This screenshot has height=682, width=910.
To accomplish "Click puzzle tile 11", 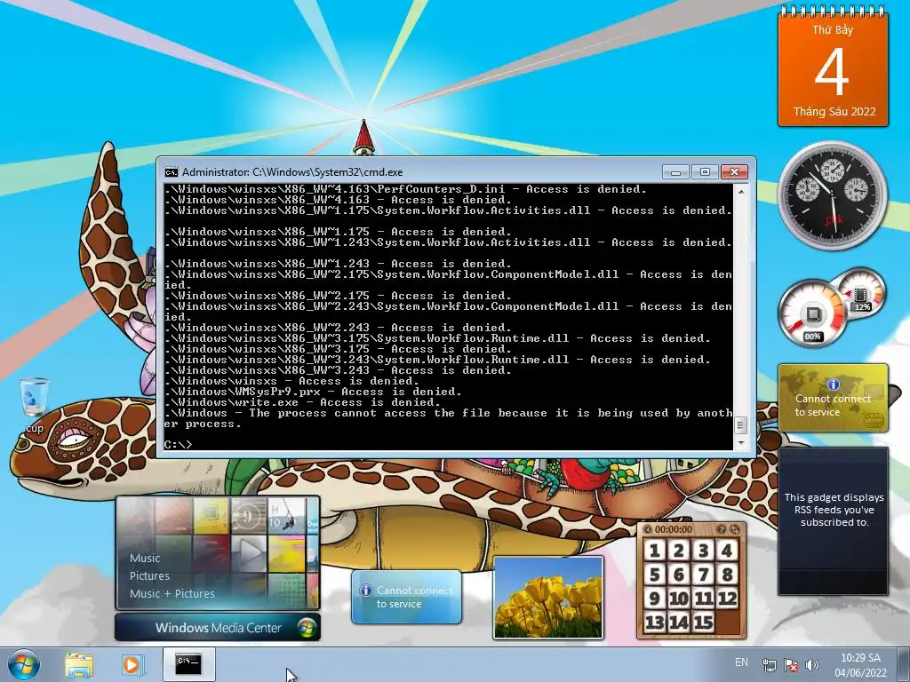I will coord(703,599).
